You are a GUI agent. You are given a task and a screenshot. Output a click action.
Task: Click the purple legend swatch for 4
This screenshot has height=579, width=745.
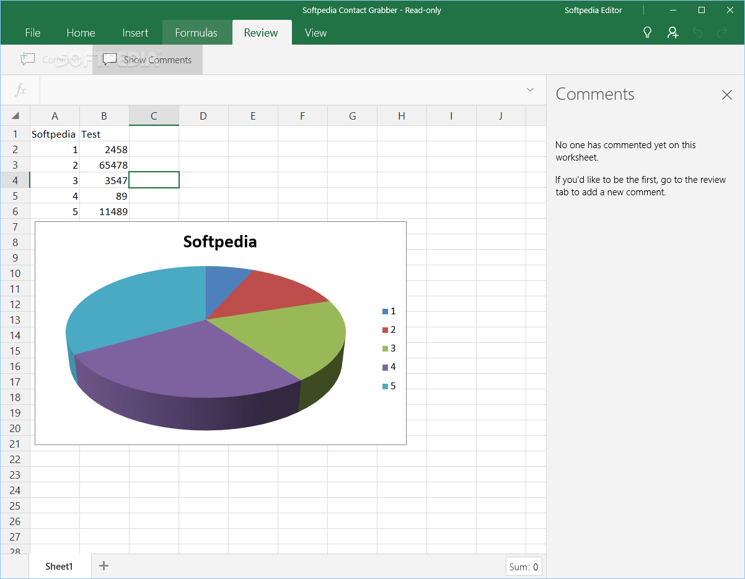[x=386, y=367]
